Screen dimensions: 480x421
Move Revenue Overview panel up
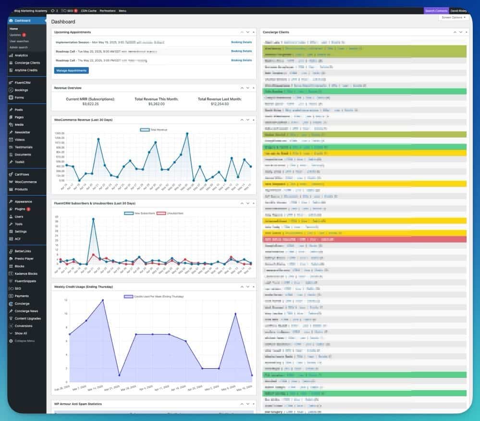pyautogui.click(x=242, y=88)
